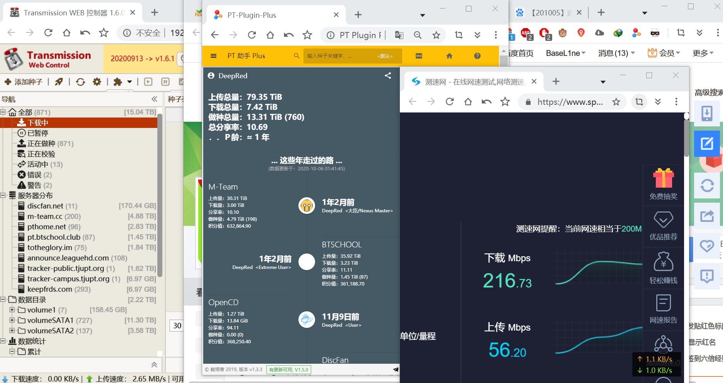Open dropdown arrow next to plugin icon
This screenshot has height=383, width=723.
tap(130, 82)
